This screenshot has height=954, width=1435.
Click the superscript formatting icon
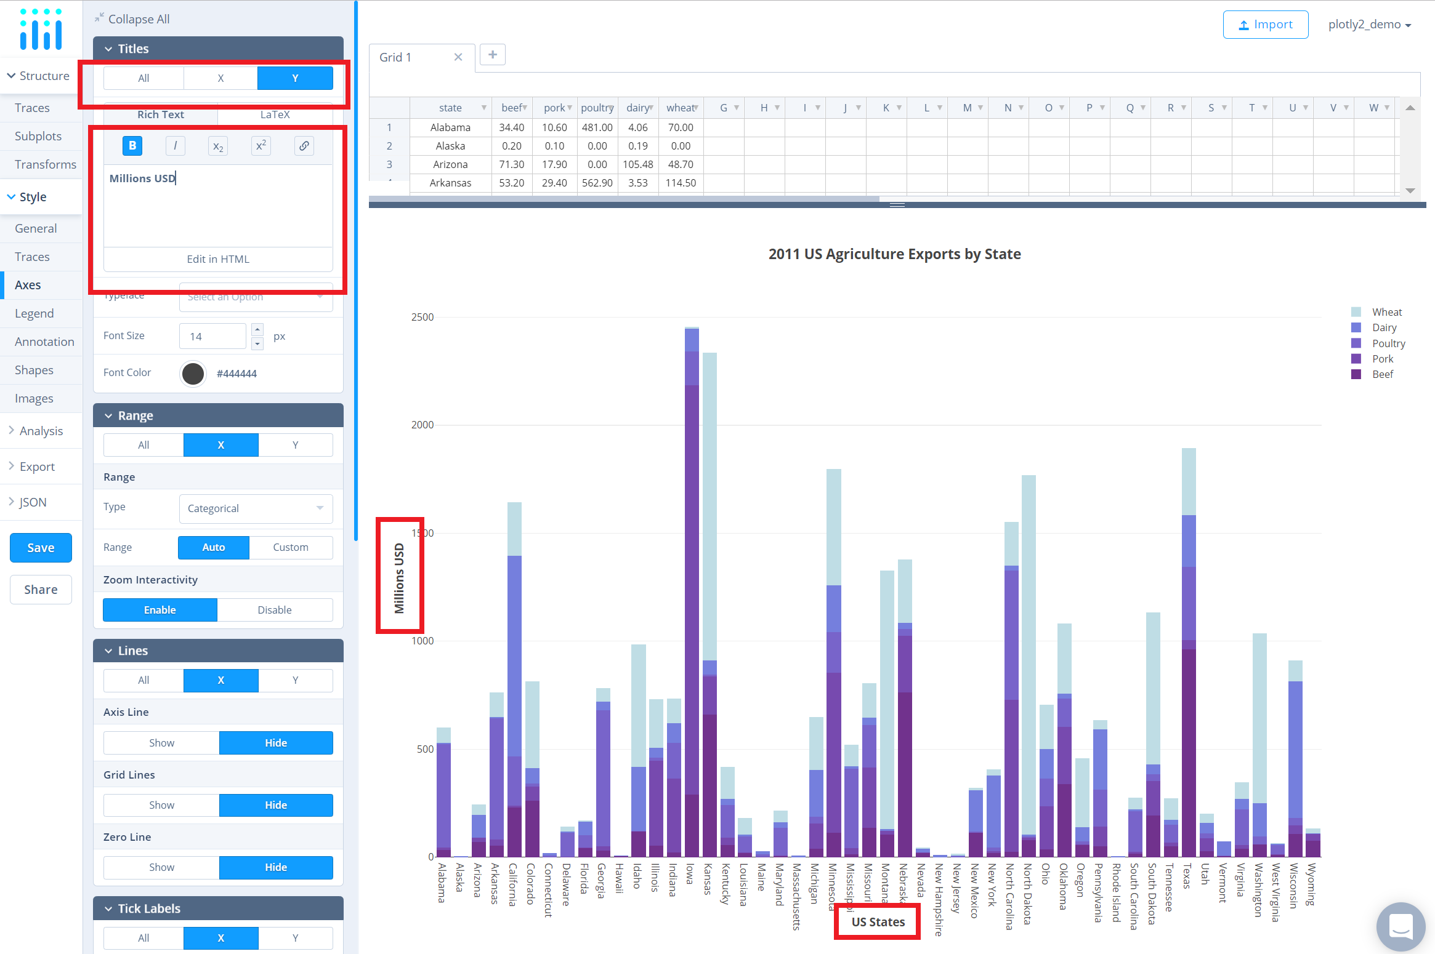261,146
